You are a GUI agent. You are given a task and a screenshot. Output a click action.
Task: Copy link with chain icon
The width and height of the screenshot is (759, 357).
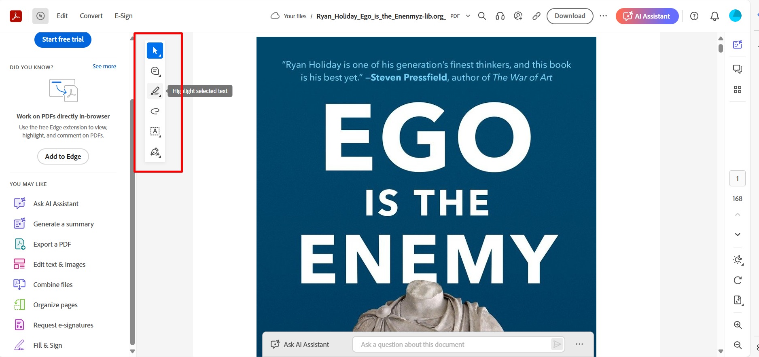[x=536, y=16]
